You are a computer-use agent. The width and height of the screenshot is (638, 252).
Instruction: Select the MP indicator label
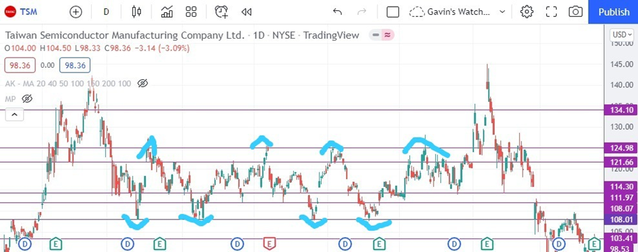(11, 99)
